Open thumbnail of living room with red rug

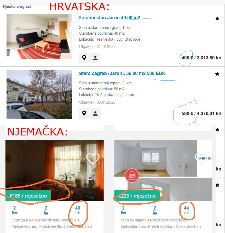pyautogui.click(x=39, y=36)
